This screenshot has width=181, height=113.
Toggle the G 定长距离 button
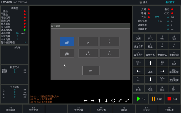pos(174,79)
